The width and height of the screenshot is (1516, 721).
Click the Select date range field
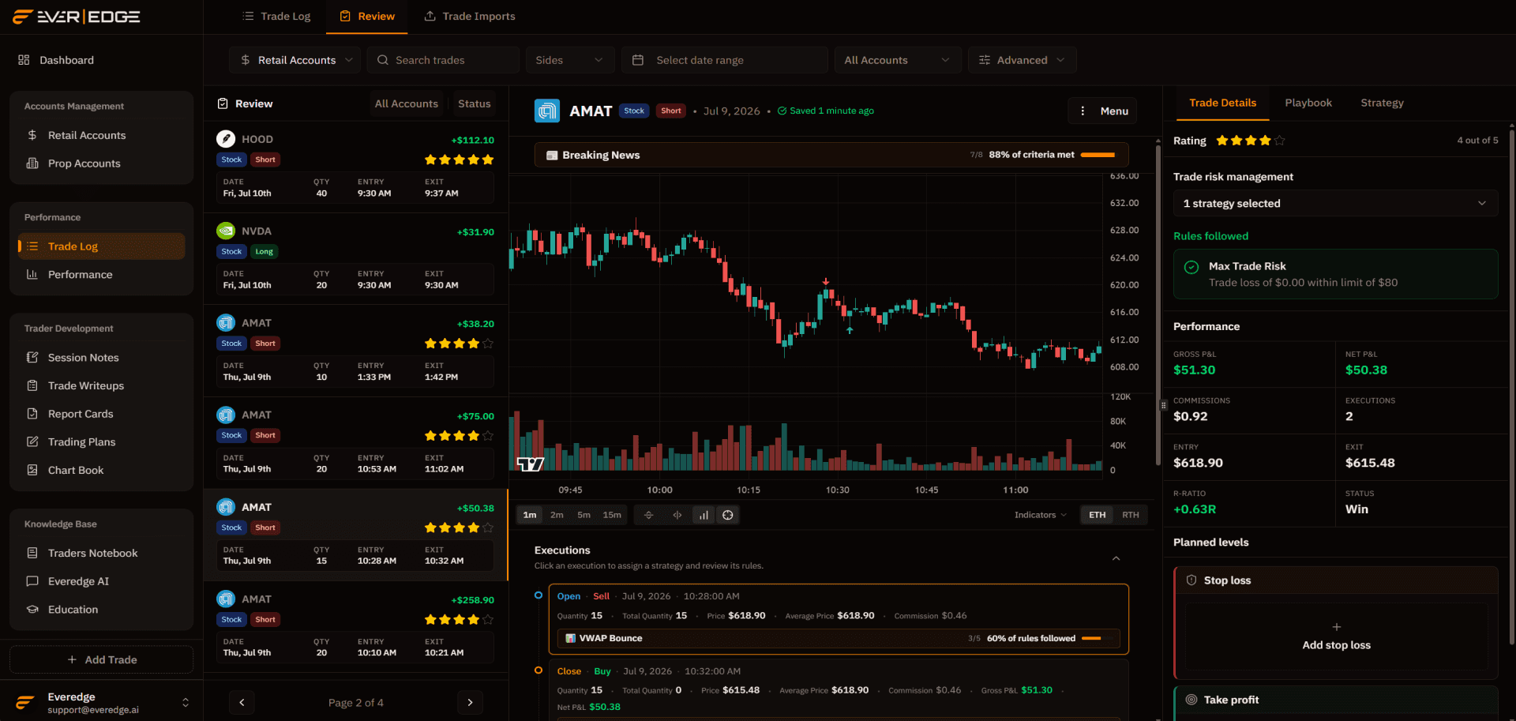tap(725, 60)
